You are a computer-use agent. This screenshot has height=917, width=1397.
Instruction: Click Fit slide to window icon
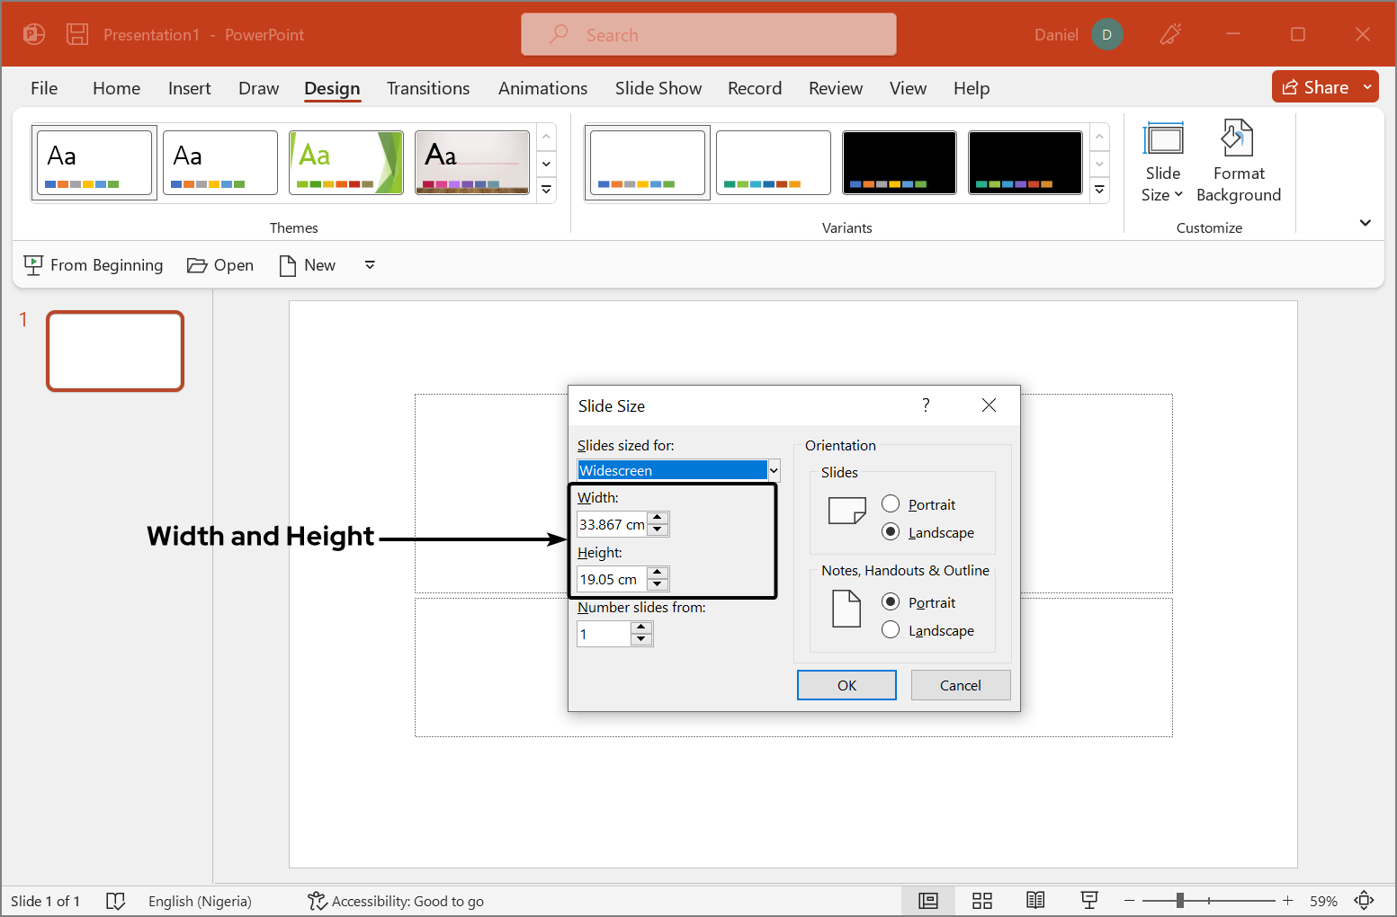click(x=1364, y=900)
